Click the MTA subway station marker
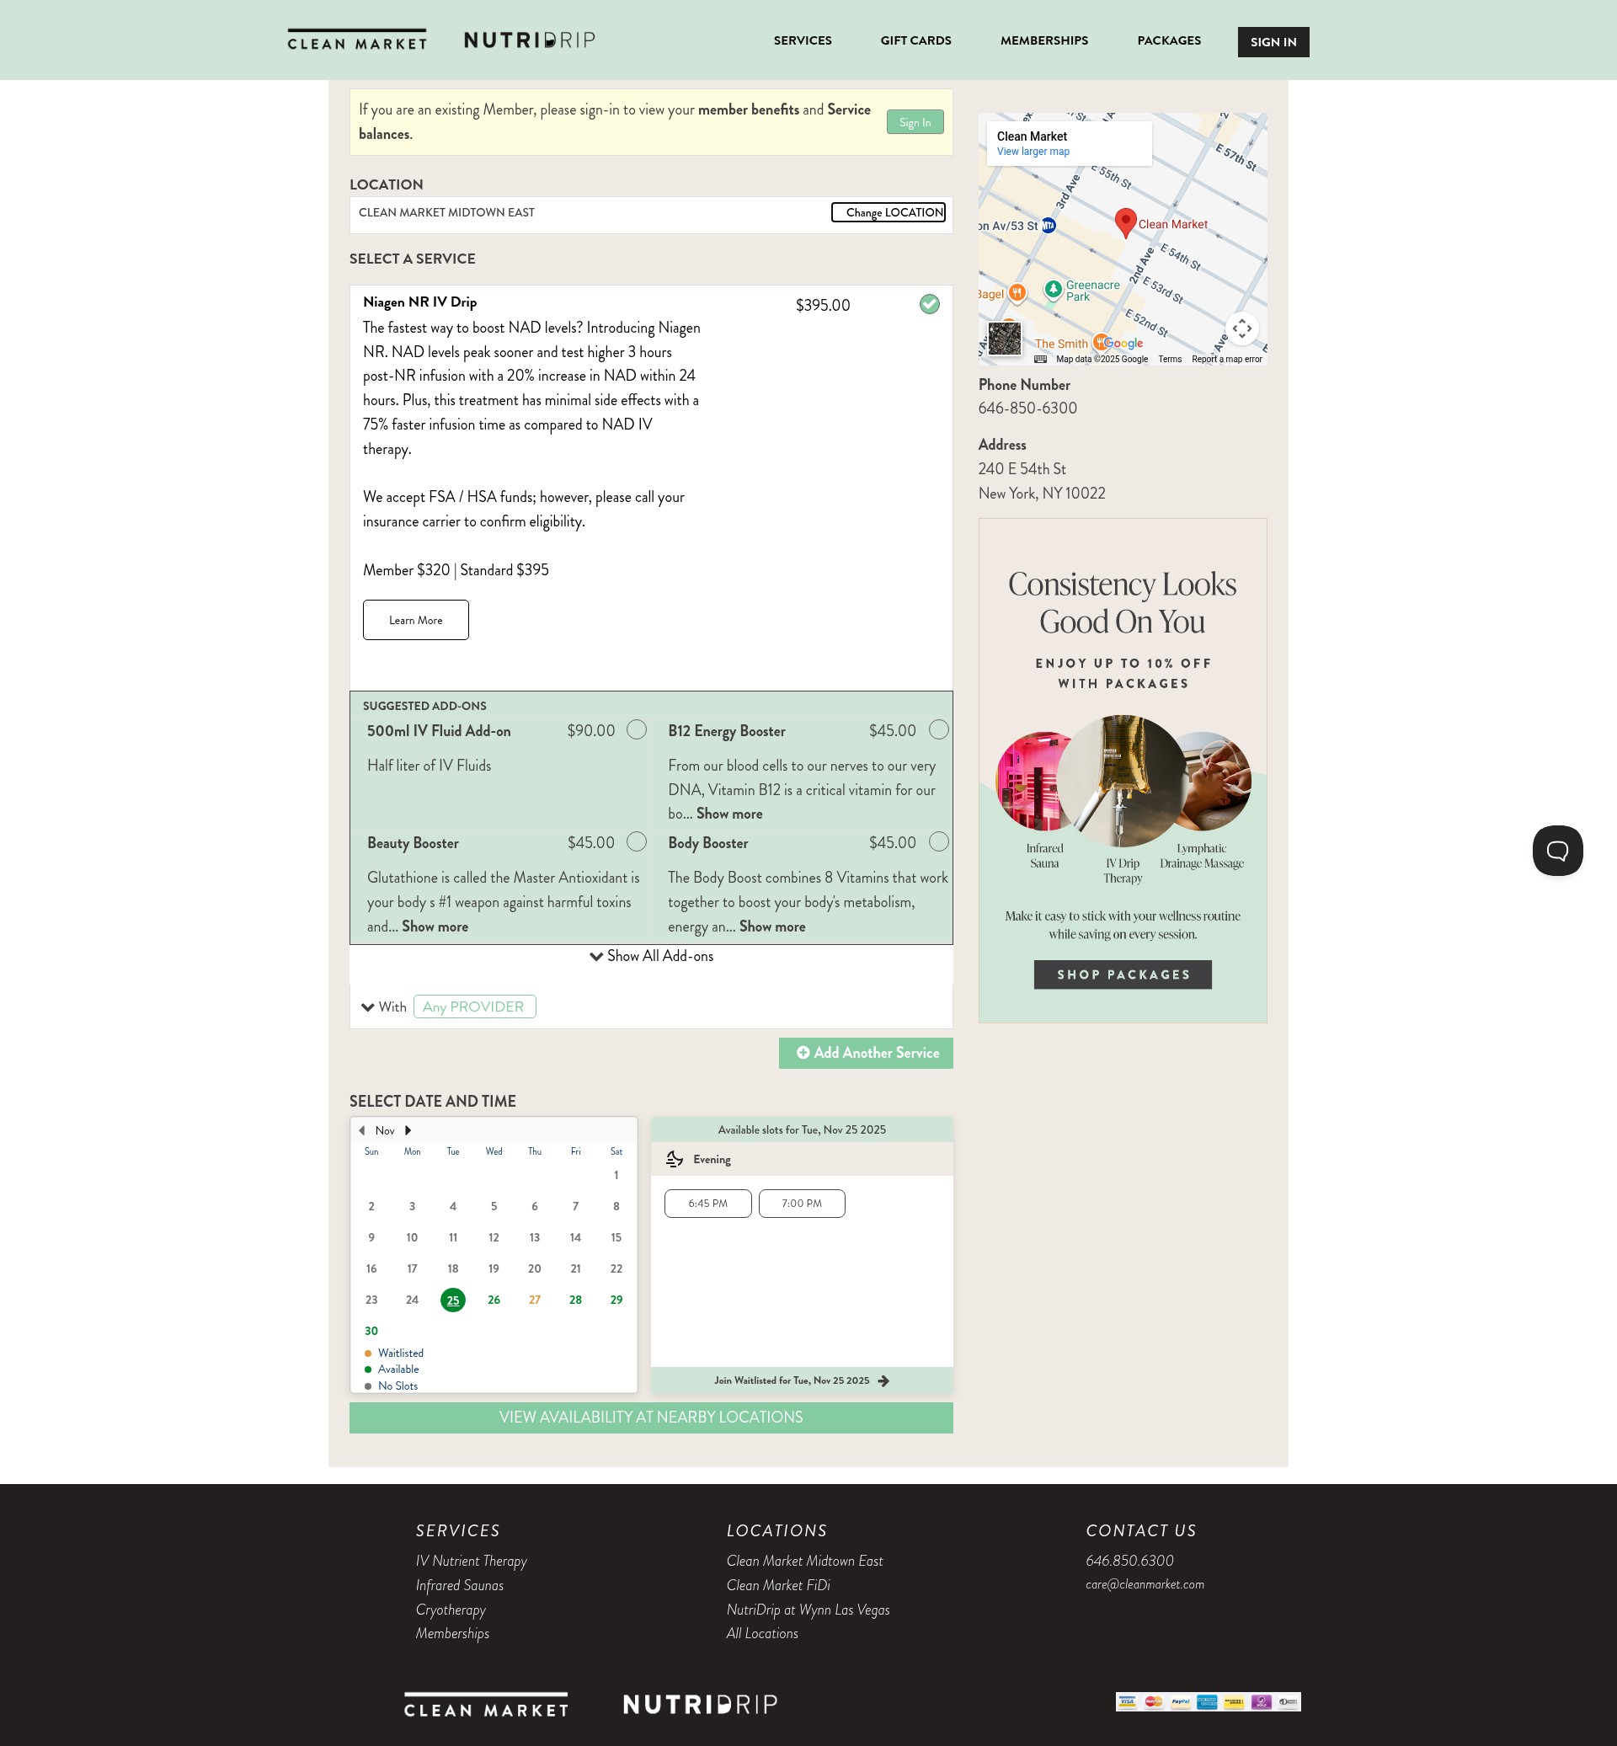Viewport: 1617px width, 1746px height. click(x=1049, y=226)
